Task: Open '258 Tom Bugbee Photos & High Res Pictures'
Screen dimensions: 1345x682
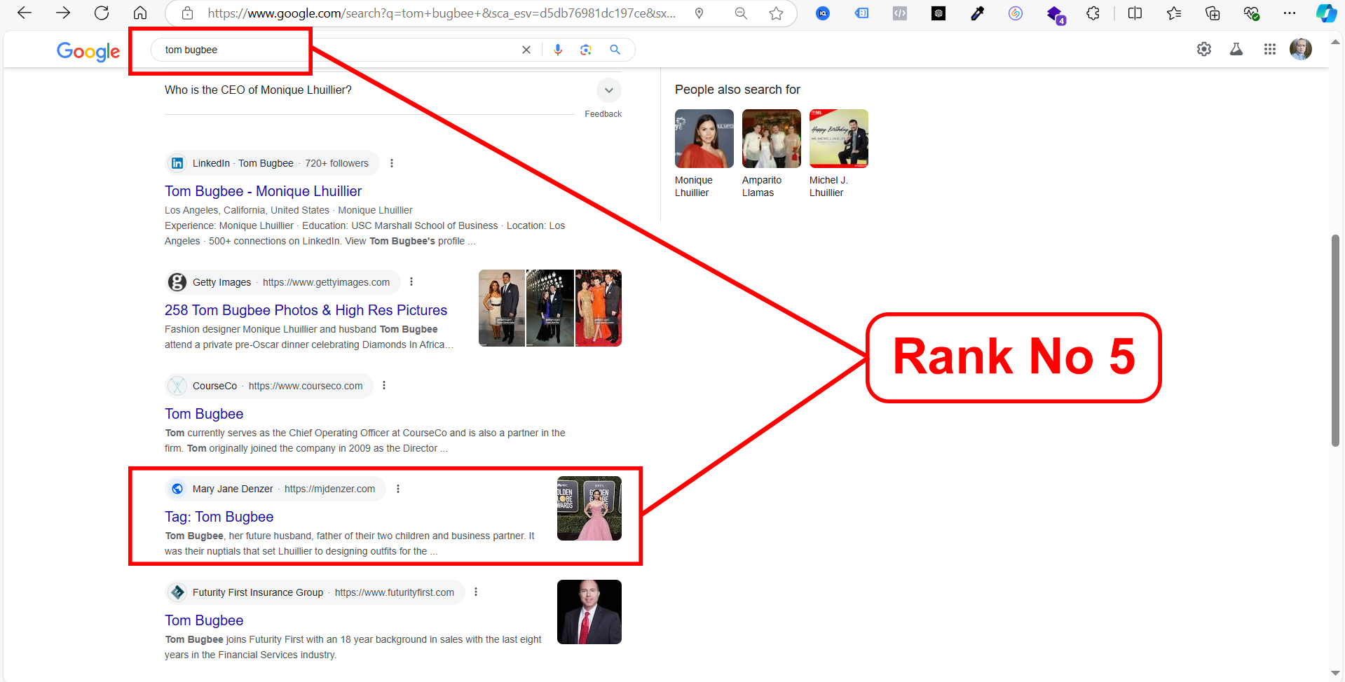Action: [306, 310]
